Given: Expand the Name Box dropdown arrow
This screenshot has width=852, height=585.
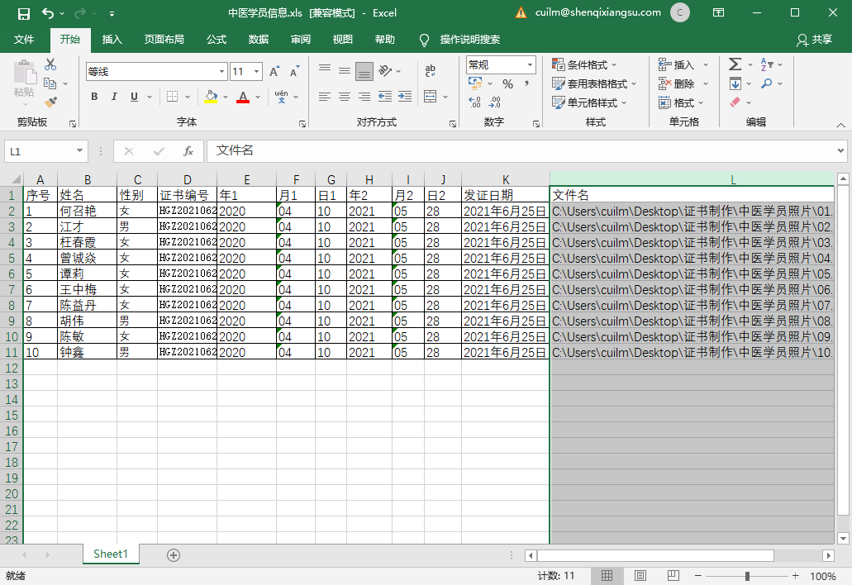Looking at the screenshot, I should [79, 151].
